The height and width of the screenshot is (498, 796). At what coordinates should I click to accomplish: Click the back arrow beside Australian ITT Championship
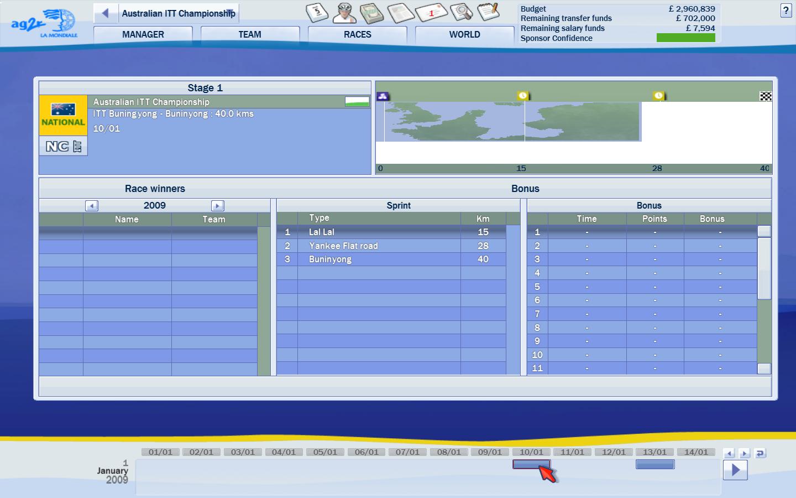pyautogui.click(x=105, y=13)
